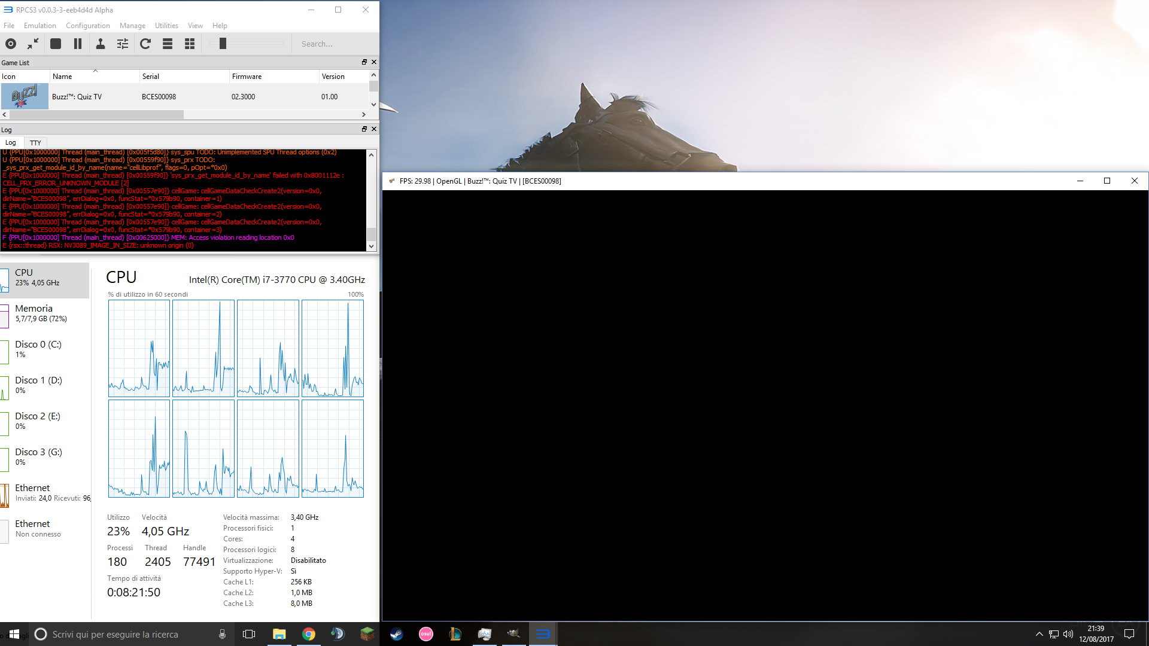Switch to the TTY log tab

click(x=35, y=143)
